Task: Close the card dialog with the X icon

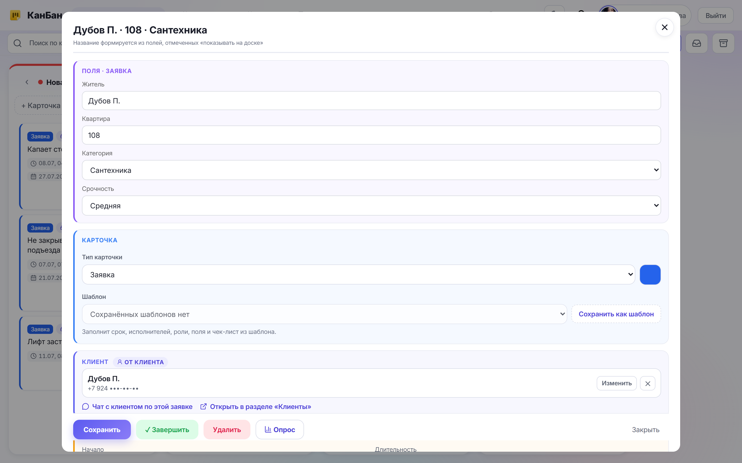Action: coord(664,28)
